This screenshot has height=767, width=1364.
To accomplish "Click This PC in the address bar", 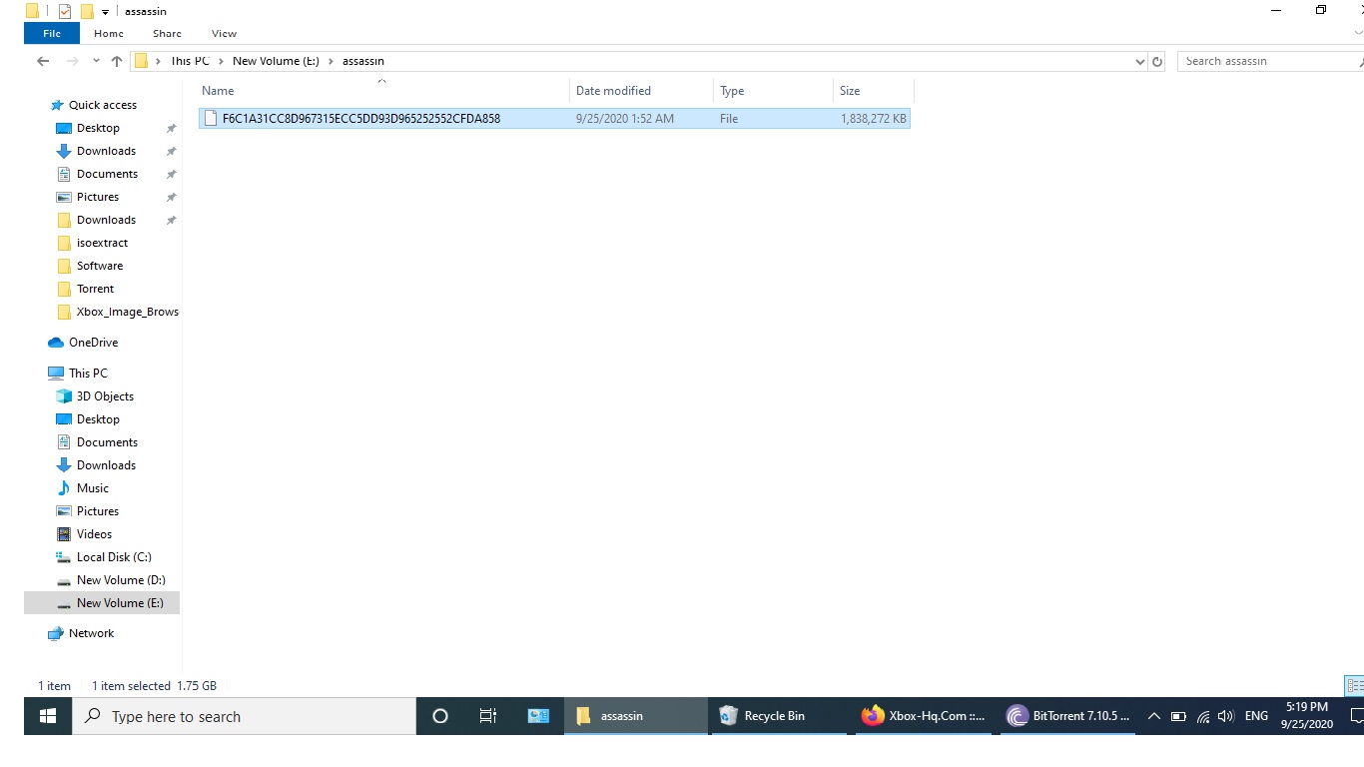I will coord(190,61).
